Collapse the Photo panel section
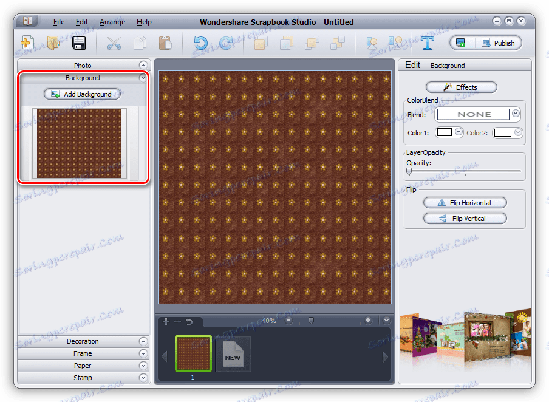This screenshot has height=402, width=549. pyautogui.click(x=143, y=65)
